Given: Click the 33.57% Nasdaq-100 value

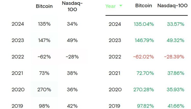Looking at the screenshot, I should tap(175, 24).
